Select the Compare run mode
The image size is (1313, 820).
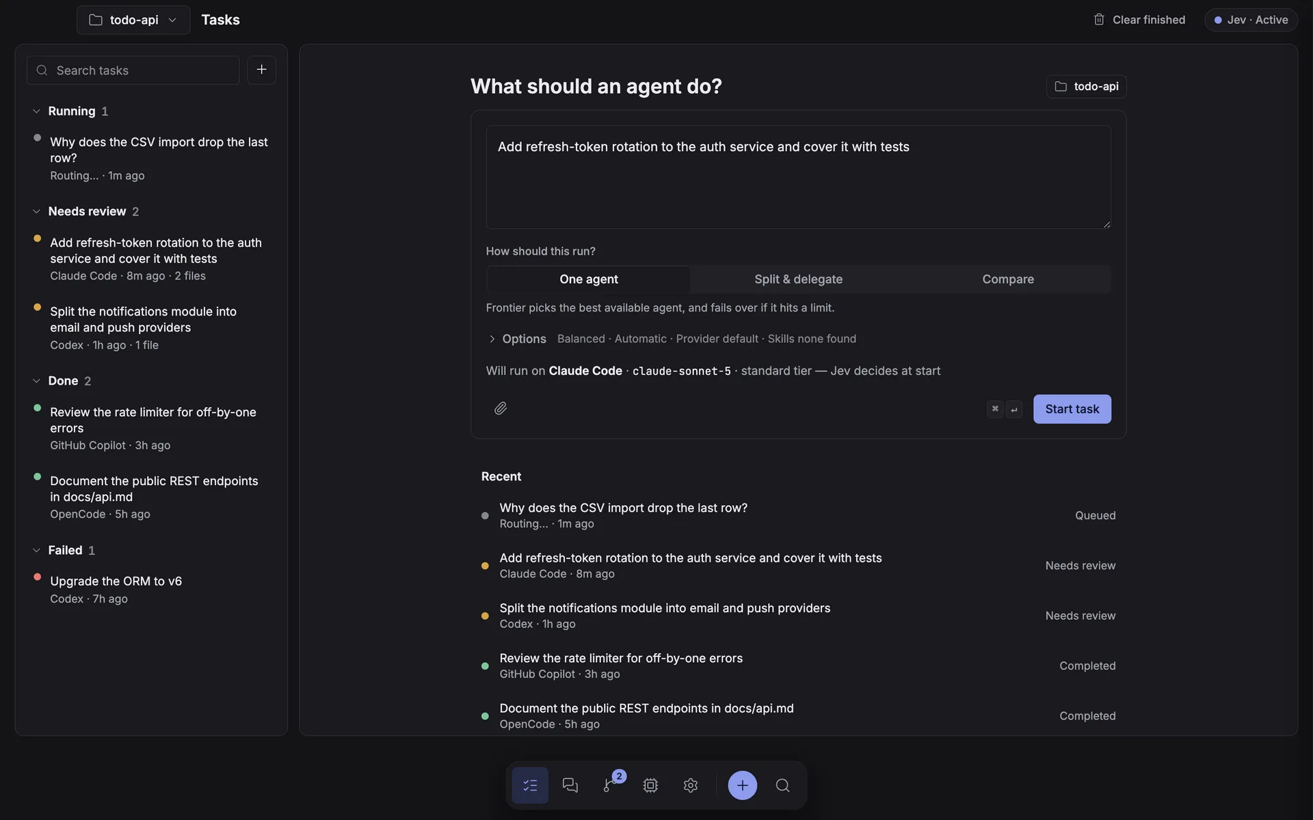[1008, 279]
